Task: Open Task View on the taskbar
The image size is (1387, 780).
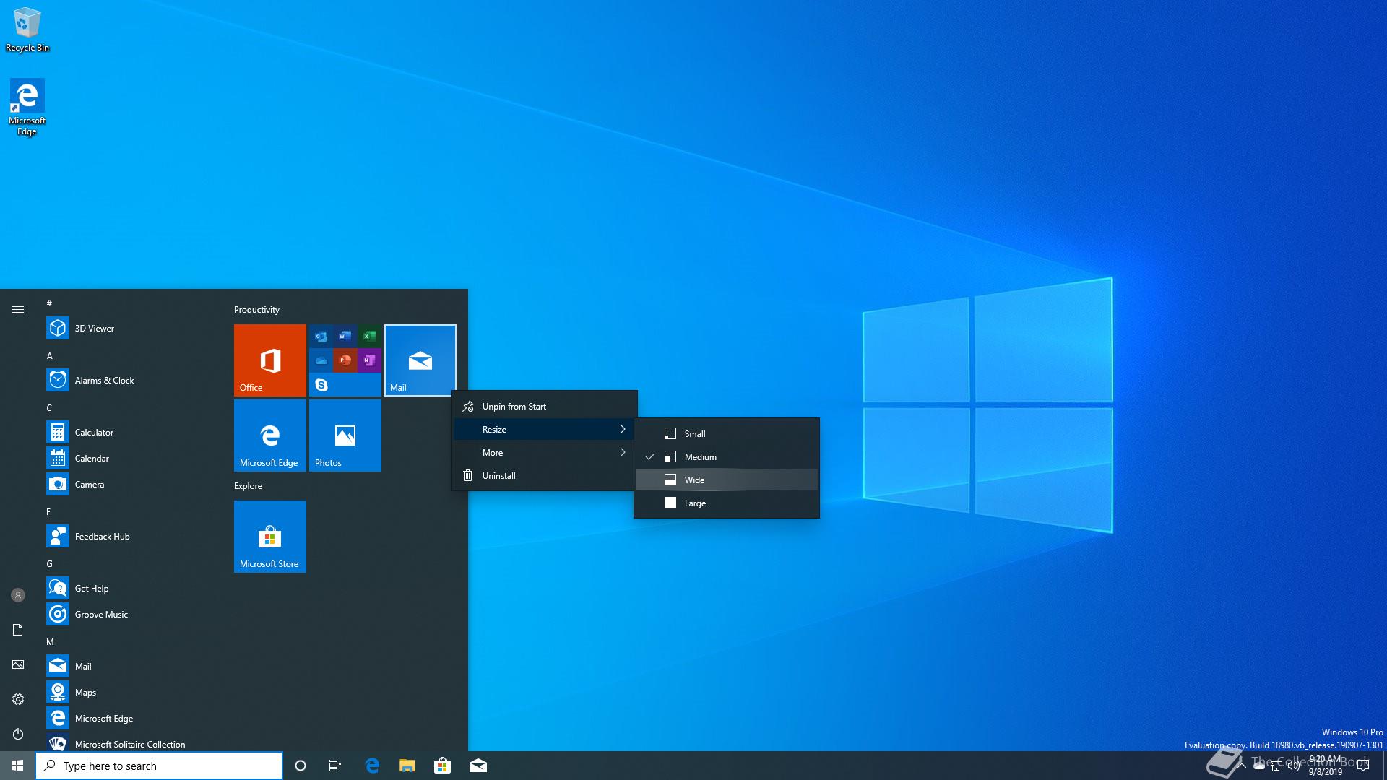Action: (335, 766)
